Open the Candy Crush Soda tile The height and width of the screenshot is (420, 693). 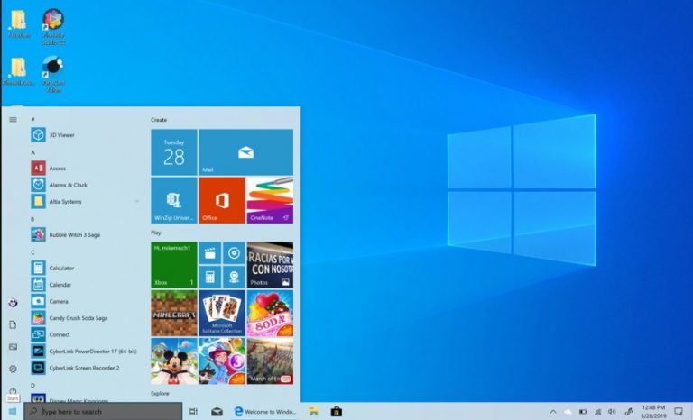270,313
